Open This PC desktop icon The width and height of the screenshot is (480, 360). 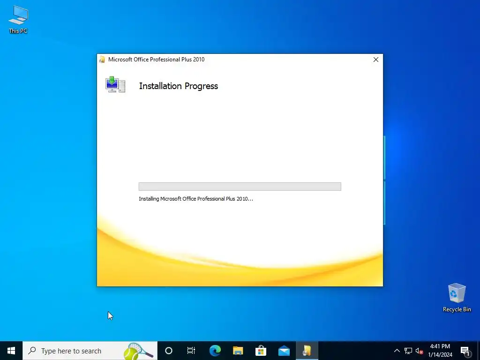point(18,19)
